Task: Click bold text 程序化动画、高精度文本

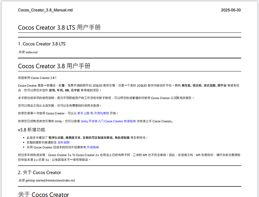Action: coord(64,138)
